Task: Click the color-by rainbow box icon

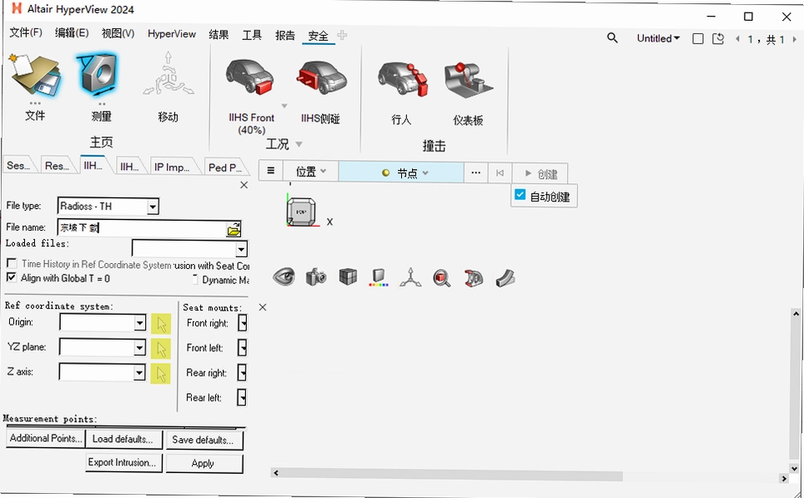Action: pyautogui.click(x=379, y=277)
